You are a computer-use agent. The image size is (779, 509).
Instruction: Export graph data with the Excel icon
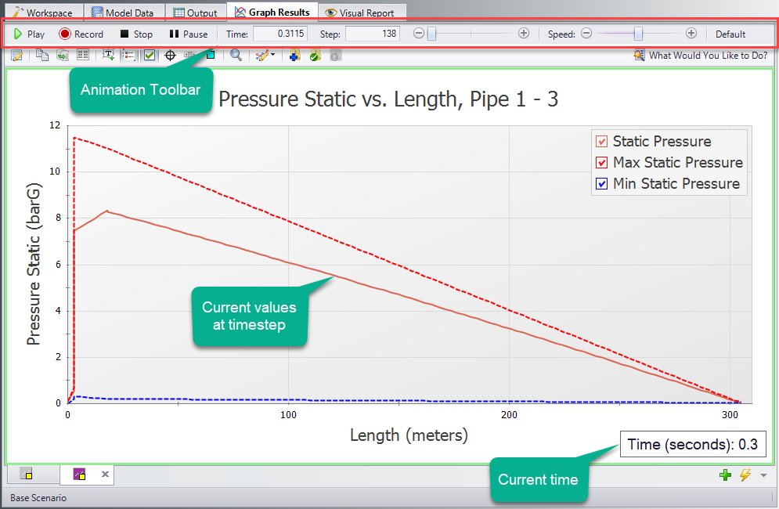click(x=63, y=55)
